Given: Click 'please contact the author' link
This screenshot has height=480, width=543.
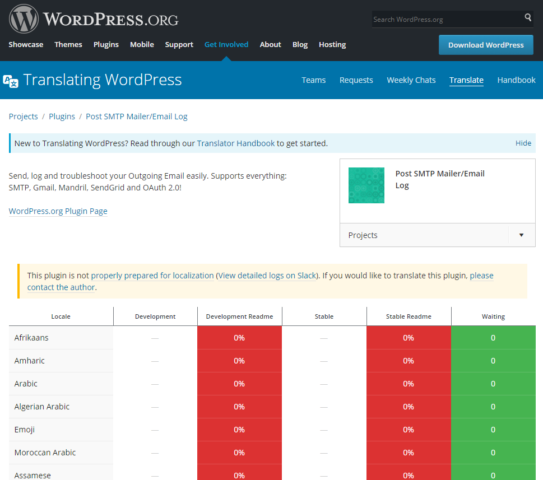Looking at the screenshot, I should [x=482, y=276].
